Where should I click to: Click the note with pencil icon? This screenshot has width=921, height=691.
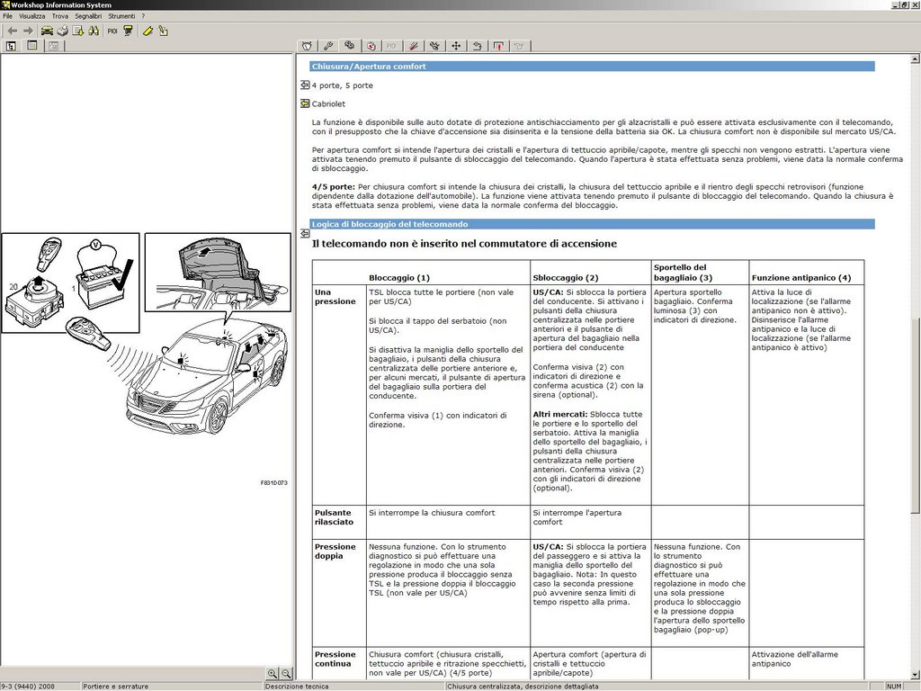coord(163,31)
